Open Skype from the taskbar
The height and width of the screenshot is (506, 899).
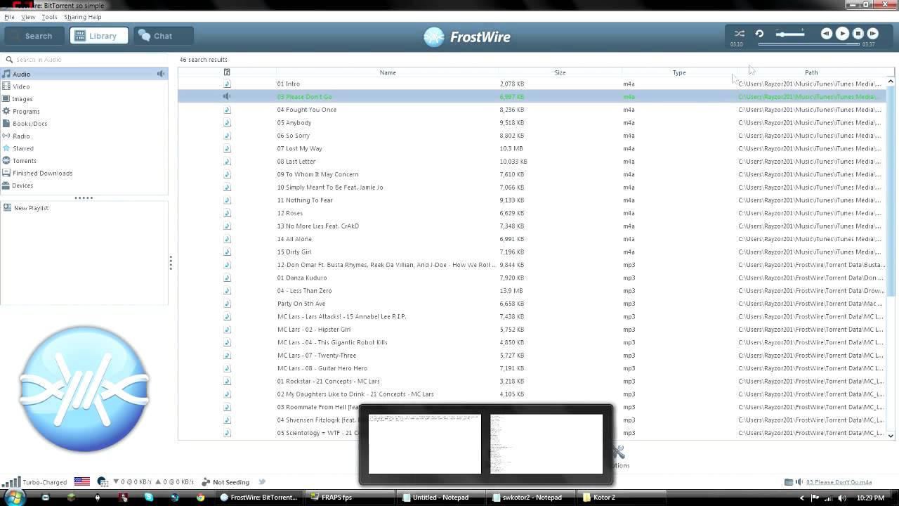pos(149,498)
